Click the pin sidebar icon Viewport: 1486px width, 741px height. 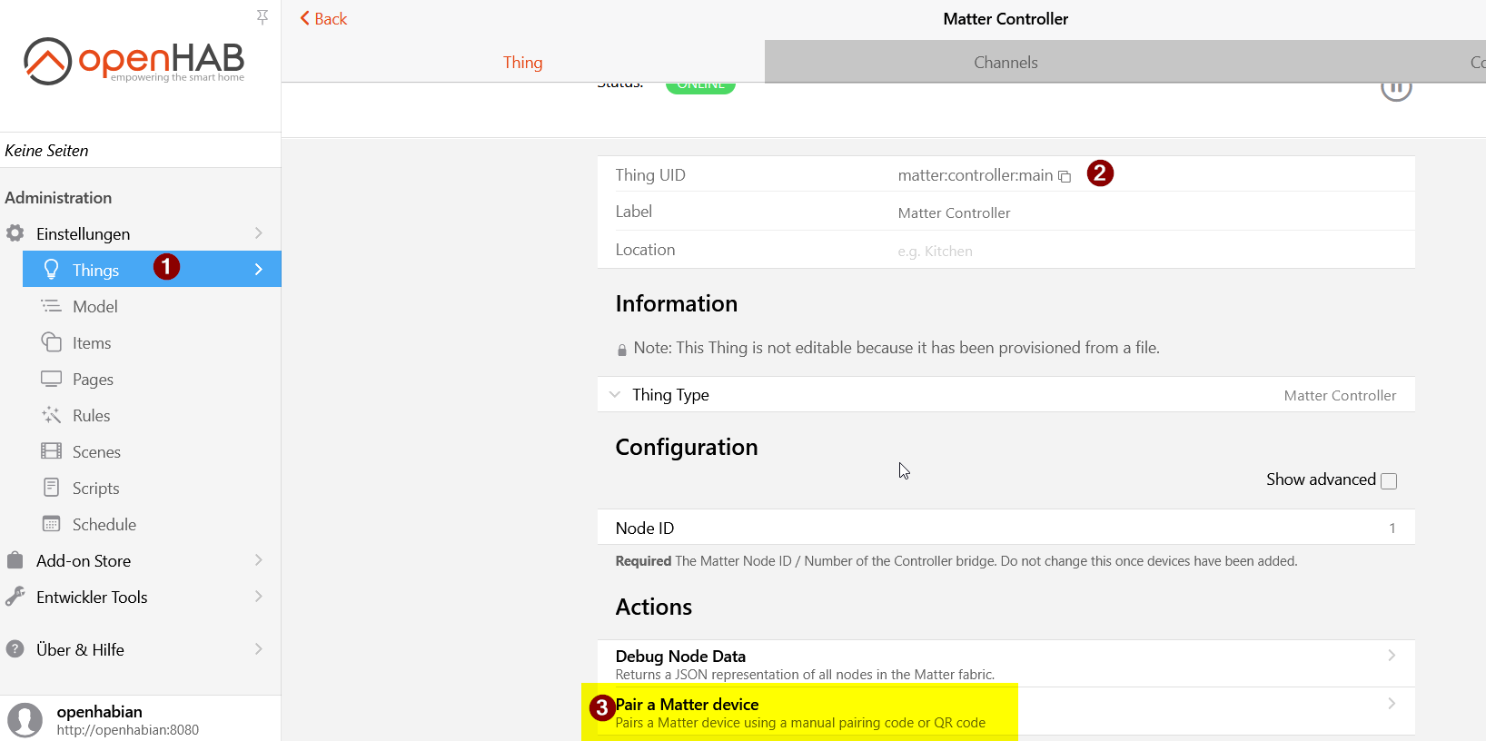click(x=263, y=17)
